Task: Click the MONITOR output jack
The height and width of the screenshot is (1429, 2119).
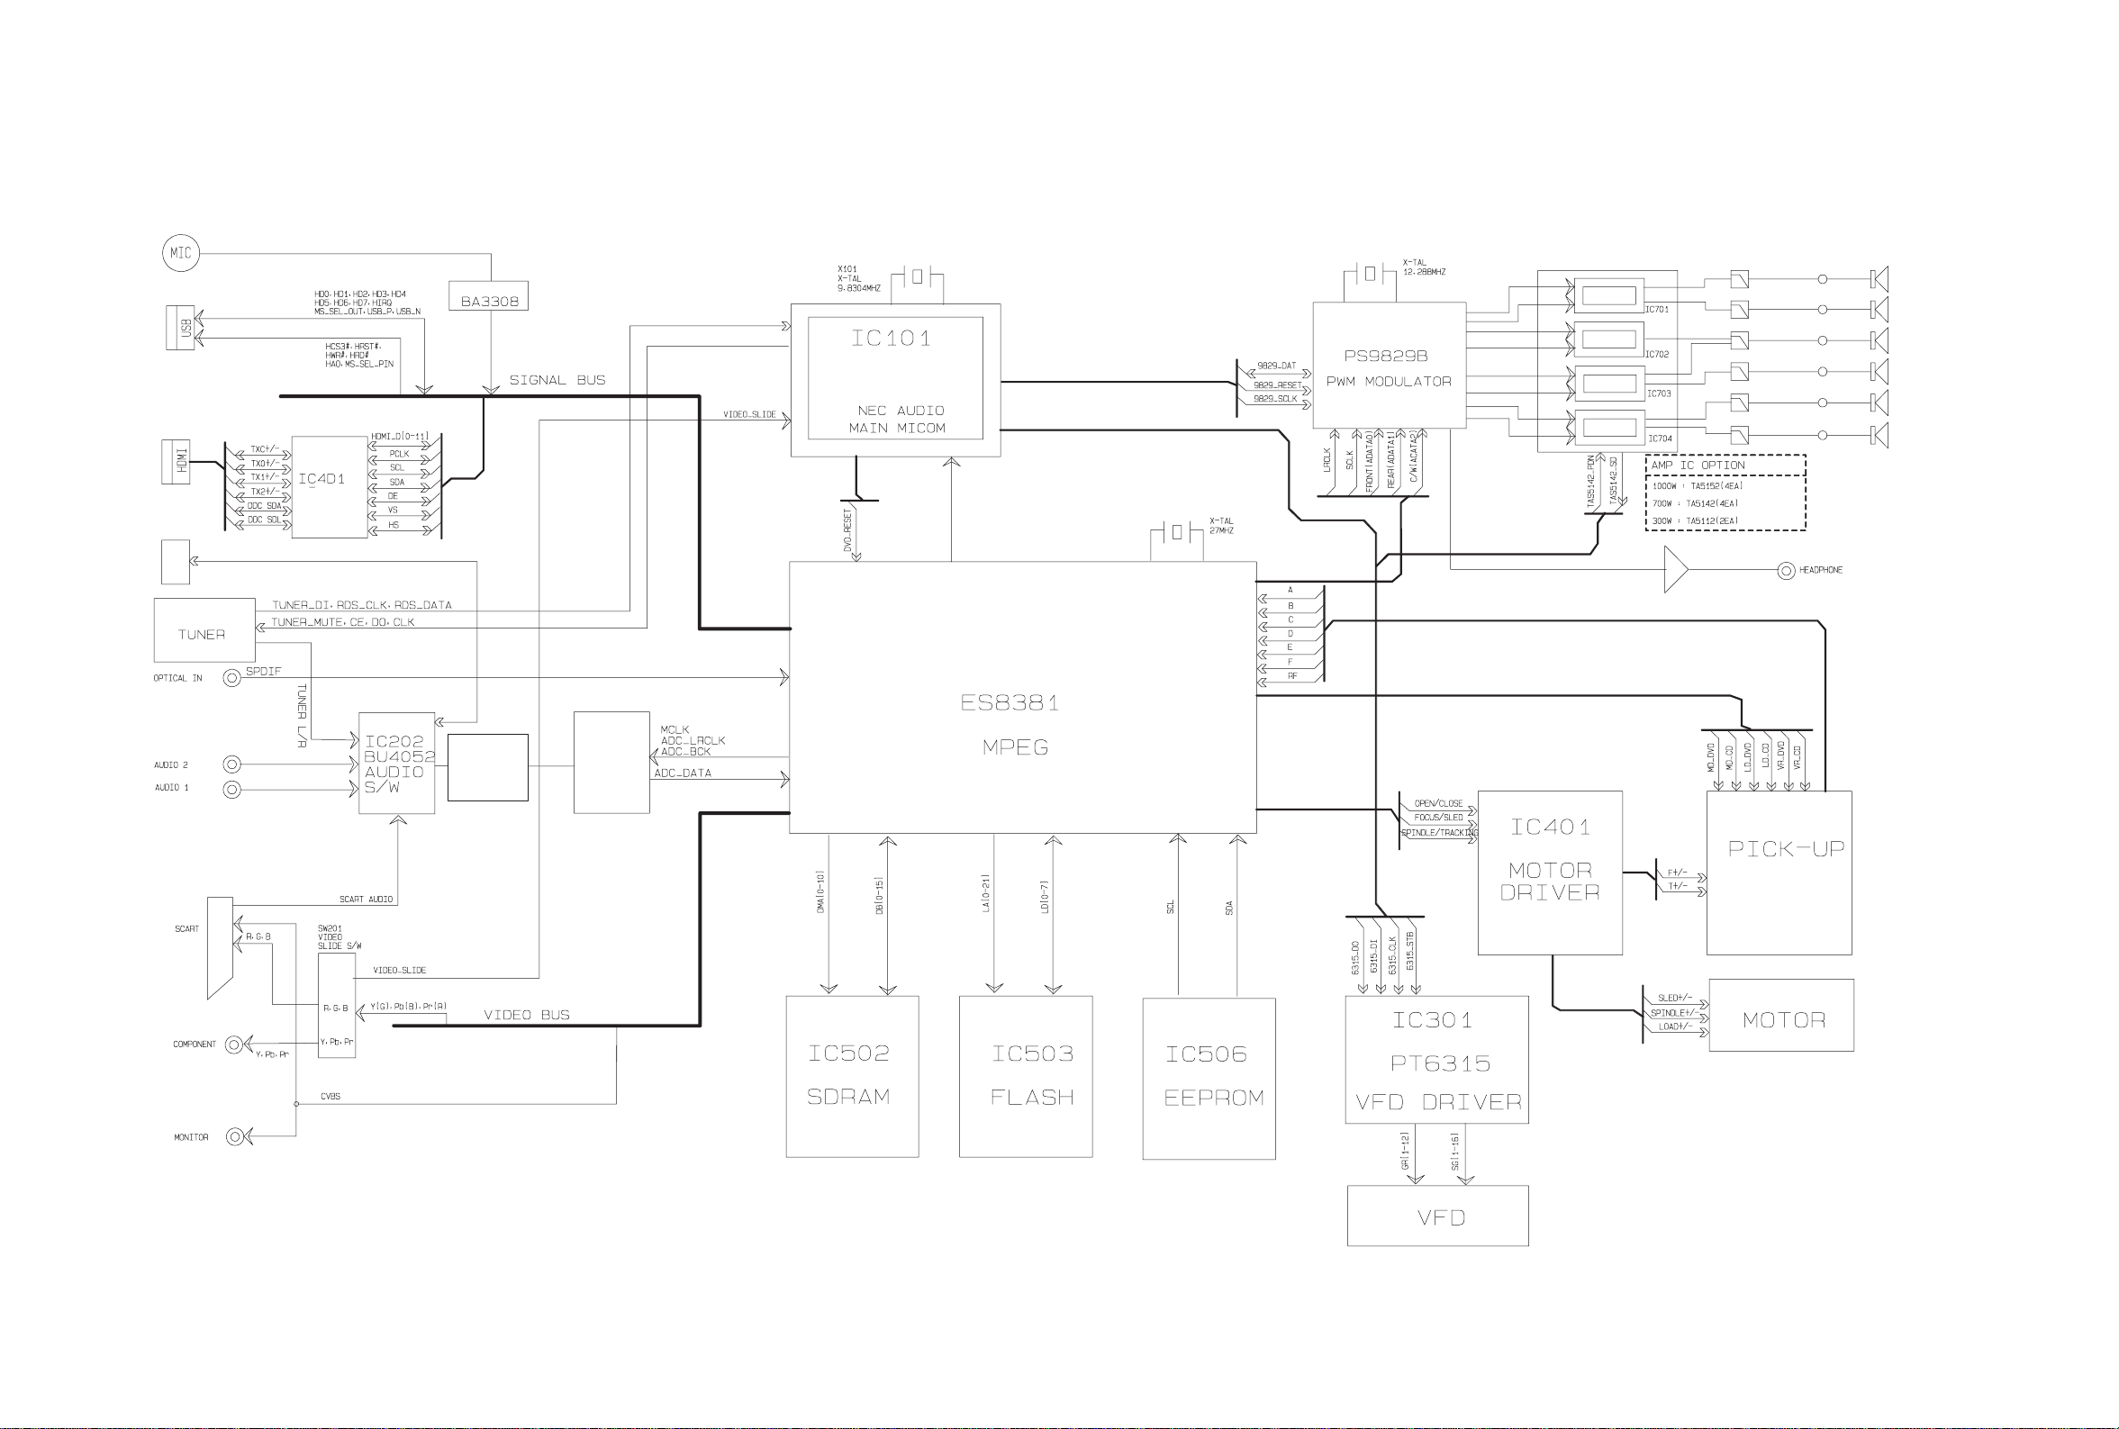Action: click(235, 1136)
